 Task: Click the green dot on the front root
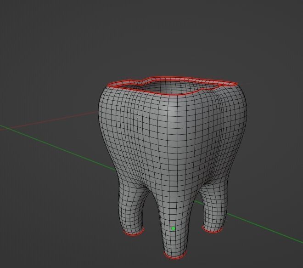point(173,228)
